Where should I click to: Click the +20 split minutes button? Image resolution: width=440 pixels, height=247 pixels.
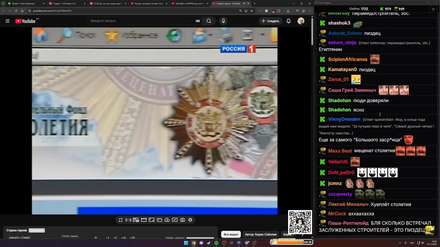coord(132,238)
